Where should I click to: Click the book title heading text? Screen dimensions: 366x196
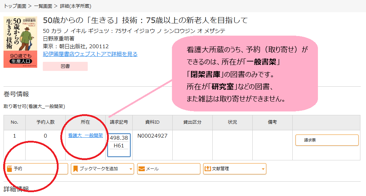(145, 20)
